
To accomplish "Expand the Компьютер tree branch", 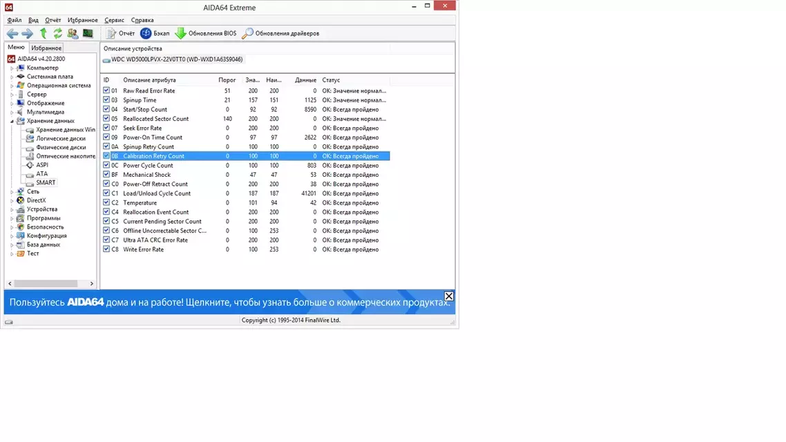I will pos(12,68).
